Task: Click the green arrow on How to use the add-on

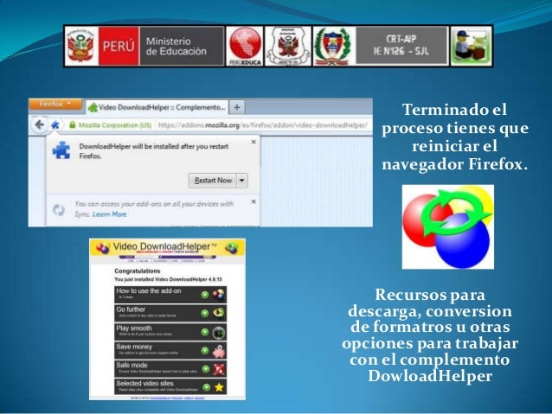Action: click(x=204, y=295)
